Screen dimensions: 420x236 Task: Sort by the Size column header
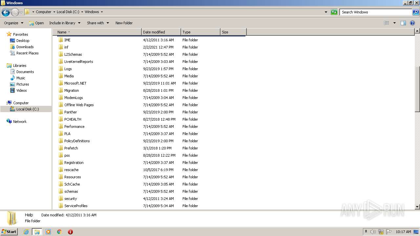pyautogui.click(x=233, y=32)
